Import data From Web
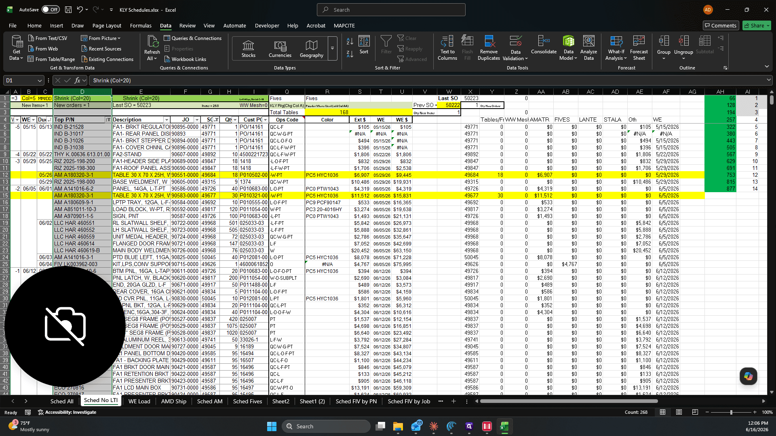Screen dimensions: 776x436 click(x=43, y=48)
